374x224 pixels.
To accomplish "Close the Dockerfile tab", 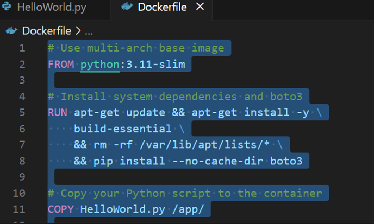I will coord(200,7).
